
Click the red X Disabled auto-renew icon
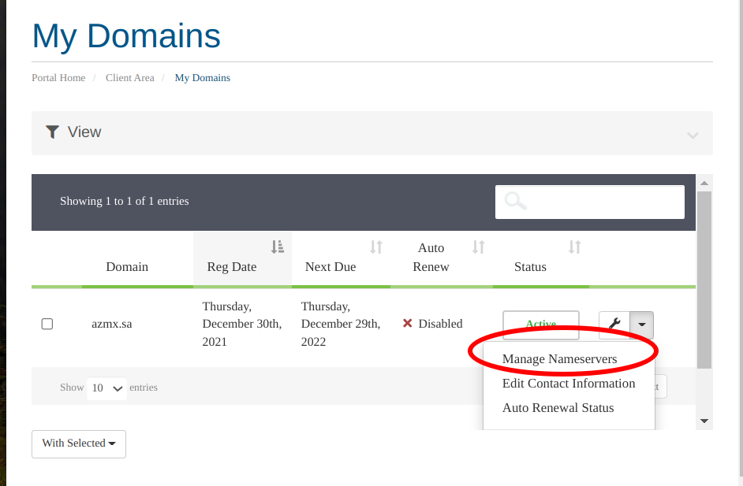(x=408, y=324)
